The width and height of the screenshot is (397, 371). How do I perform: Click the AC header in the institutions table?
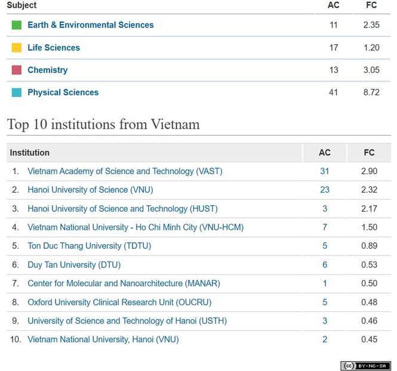(325, 153)
